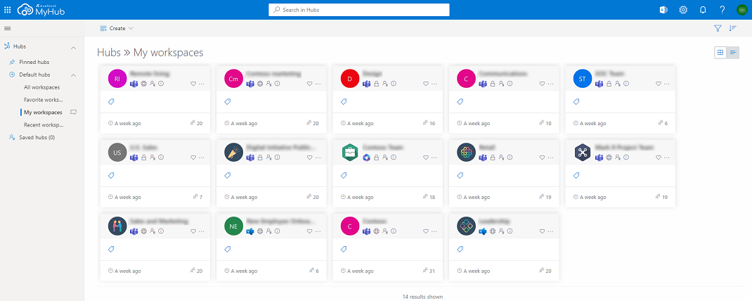Click the lock icon on D card
This screenshot has width=752, height=301.
[x=377, y=84]
